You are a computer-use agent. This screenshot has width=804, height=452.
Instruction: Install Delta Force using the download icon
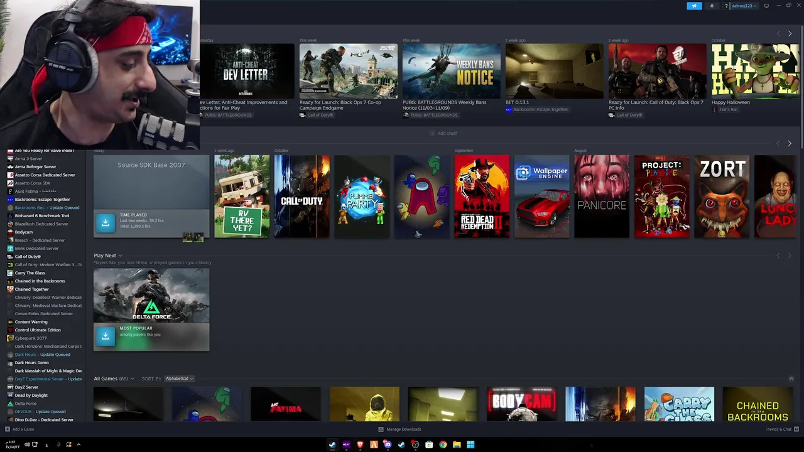click(106, 335)
